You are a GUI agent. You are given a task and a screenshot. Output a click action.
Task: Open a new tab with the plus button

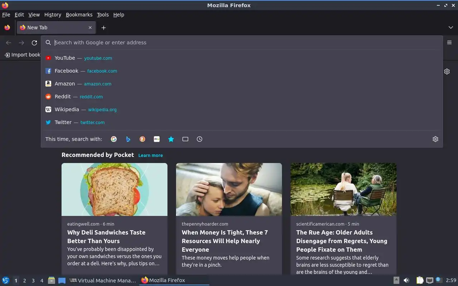pos(103,28)
